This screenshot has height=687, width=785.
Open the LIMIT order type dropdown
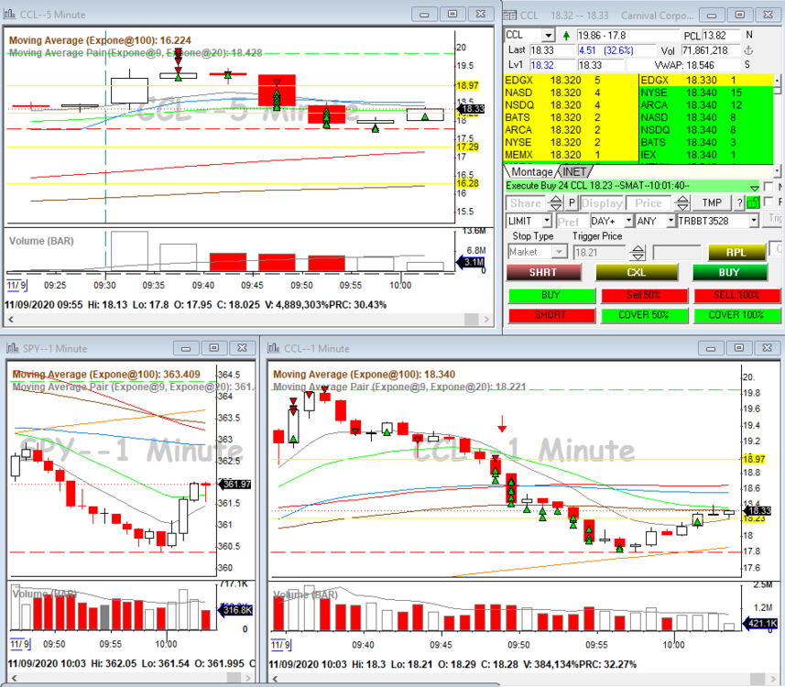[547, 221]
